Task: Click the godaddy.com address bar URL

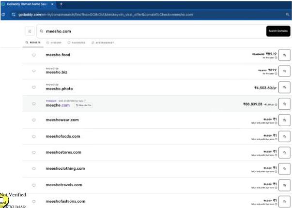Action: (x=106, y=15)
